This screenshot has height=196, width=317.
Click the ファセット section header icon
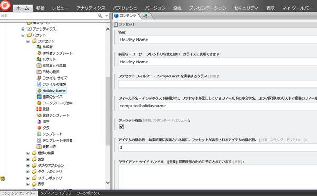click(116, 24)
